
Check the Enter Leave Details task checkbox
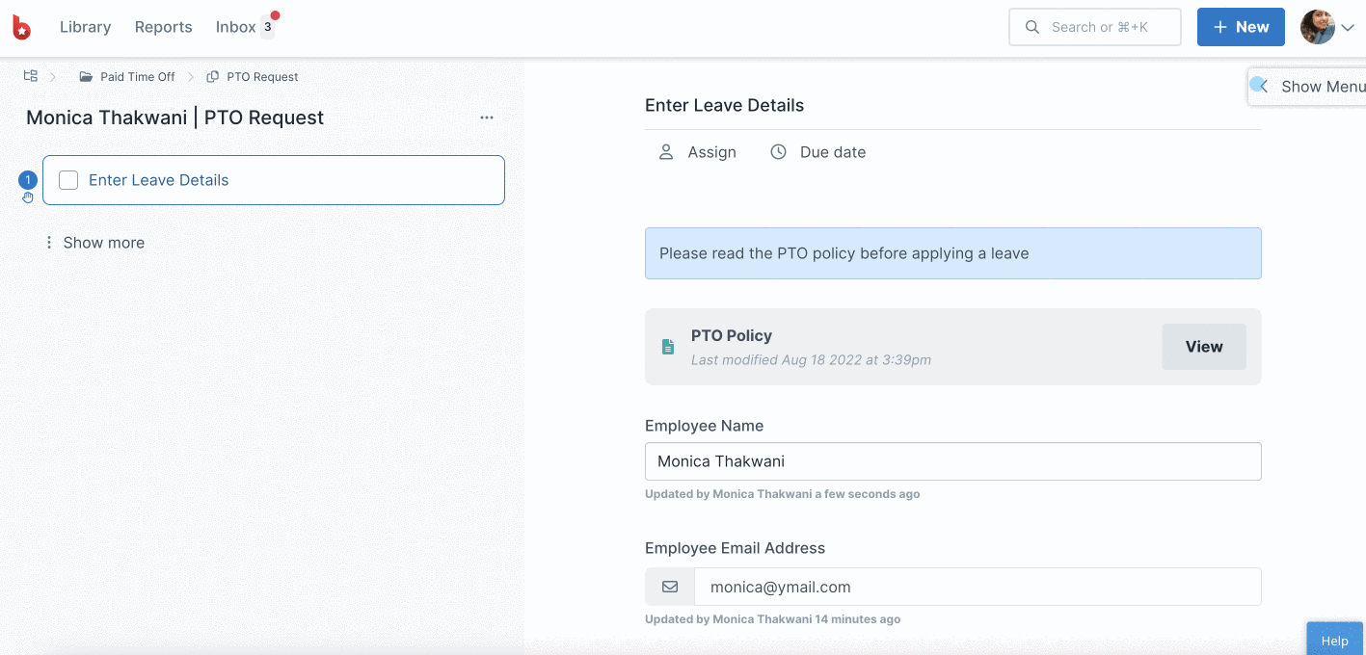click(x=68, y=180)
